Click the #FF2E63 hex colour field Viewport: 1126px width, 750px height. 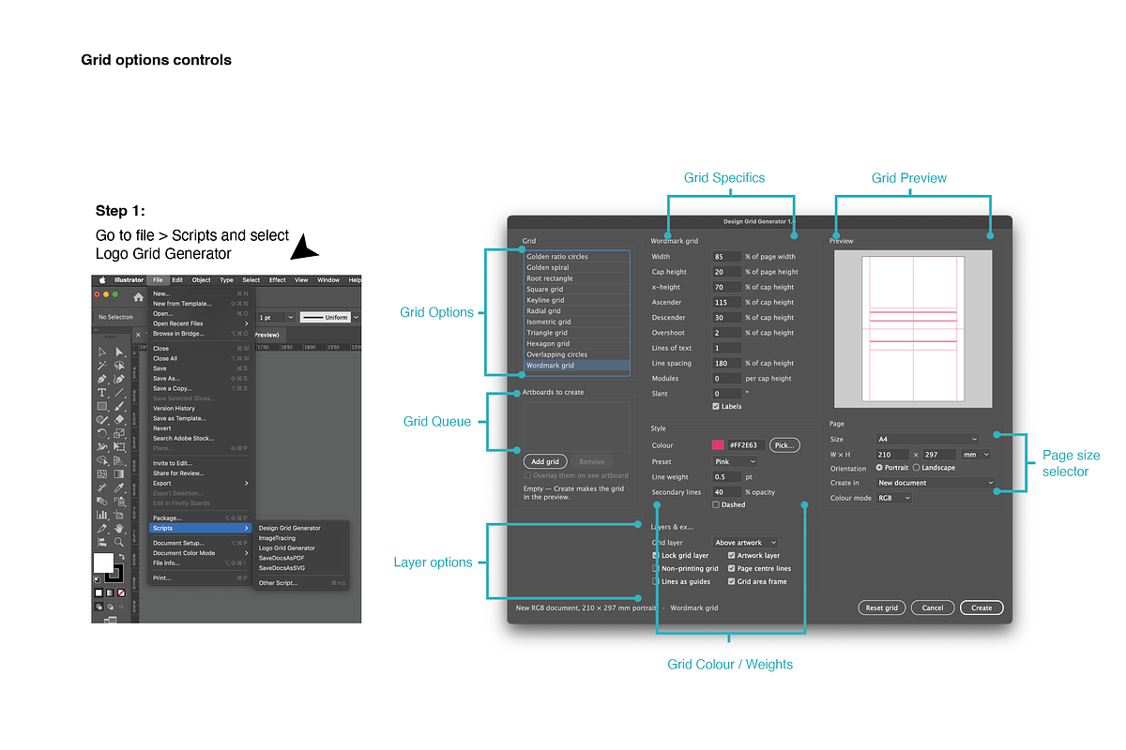747,445
